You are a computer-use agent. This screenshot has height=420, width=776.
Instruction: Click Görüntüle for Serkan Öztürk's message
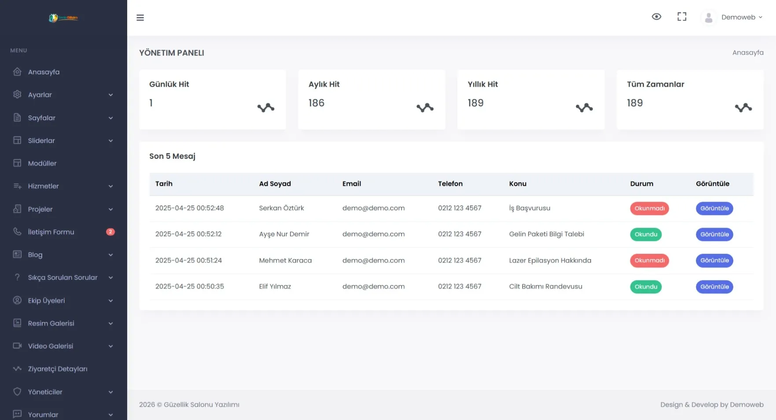click(714, 208)
